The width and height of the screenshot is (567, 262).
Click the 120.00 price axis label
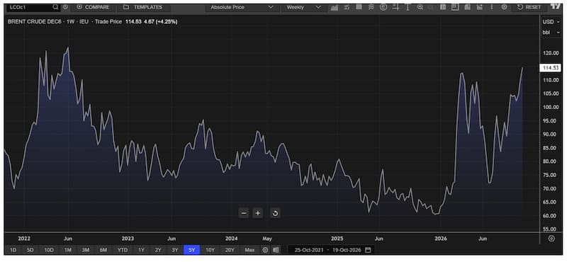[x=551, y=53]
